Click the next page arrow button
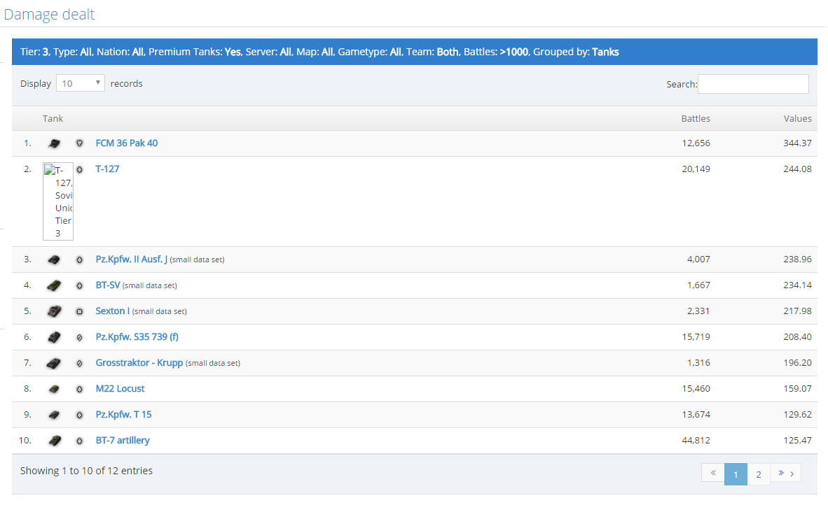 [785, 474]
